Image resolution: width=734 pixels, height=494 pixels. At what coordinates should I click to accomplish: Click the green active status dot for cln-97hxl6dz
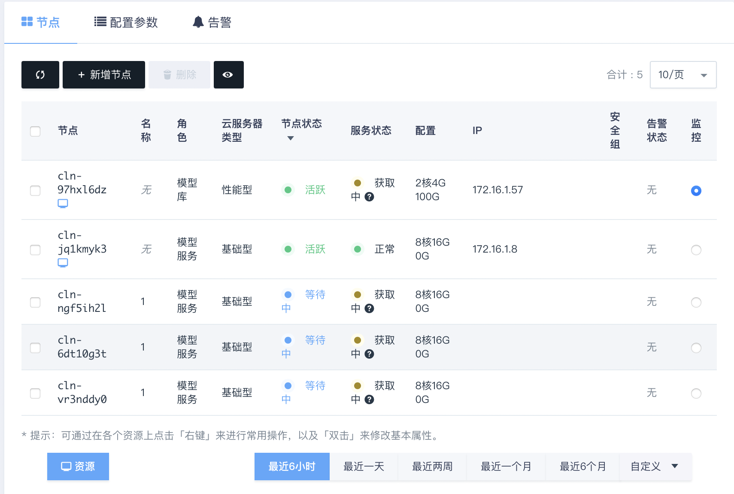coord(288,190)
